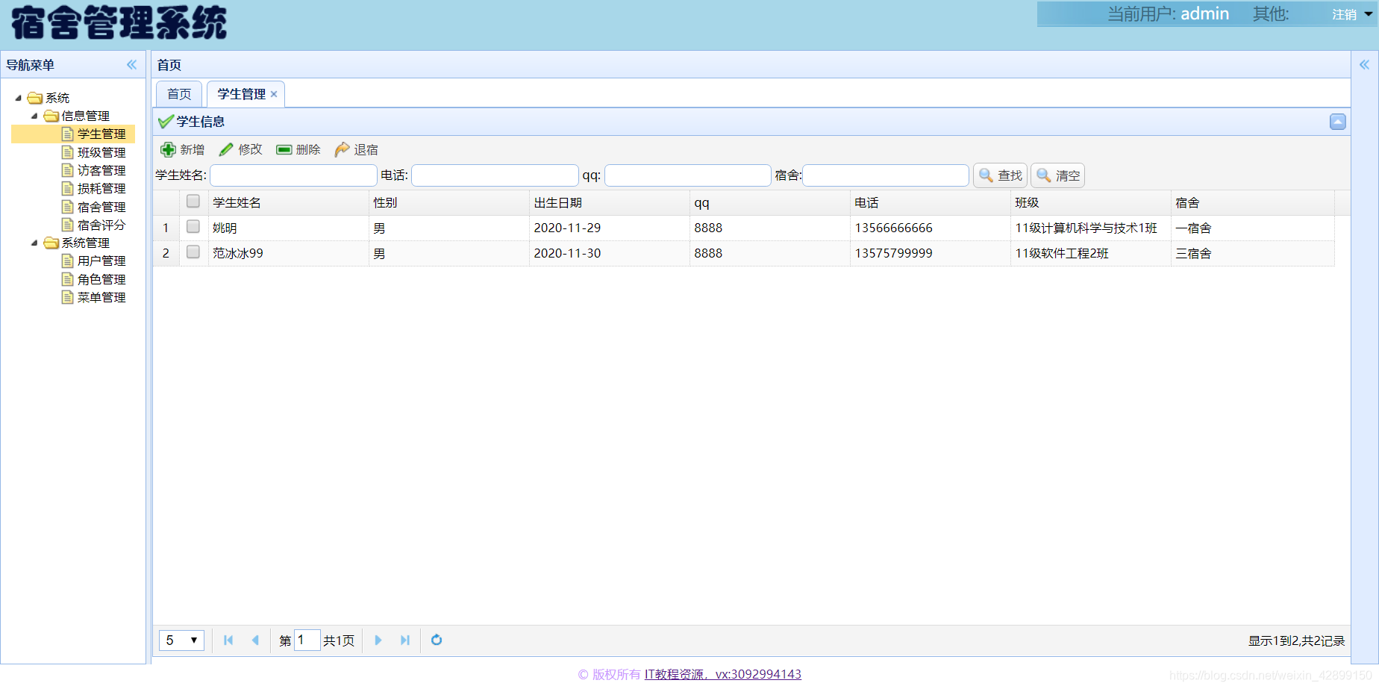Image resolution: width=1379 pixels, height=689 pixels.
Task: Refresh the student table
Action: tap(437, 640)
